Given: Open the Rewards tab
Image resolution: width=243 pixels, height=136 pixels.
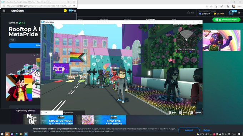Looking at the screenshot, I should click(x=104, y=20).
